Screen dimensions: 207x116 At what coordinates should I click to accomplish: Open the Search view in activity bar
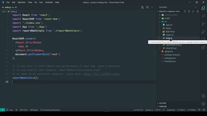[x=203, y=16]
